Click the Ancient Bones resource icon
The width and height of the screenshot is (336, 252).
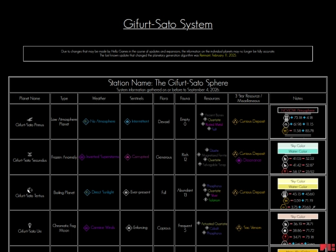tap(202, 114)
